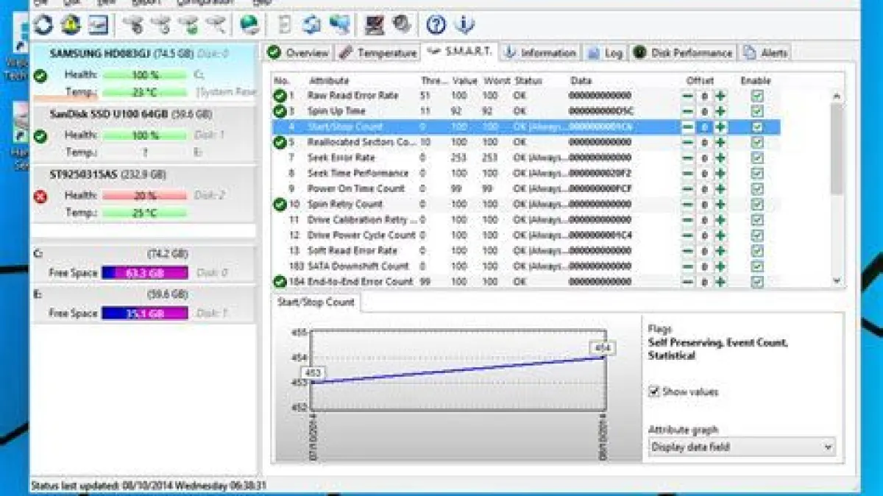Click the attribute list scroll-down arrow
Screen dimensions: 883x496
pos(837,280)
